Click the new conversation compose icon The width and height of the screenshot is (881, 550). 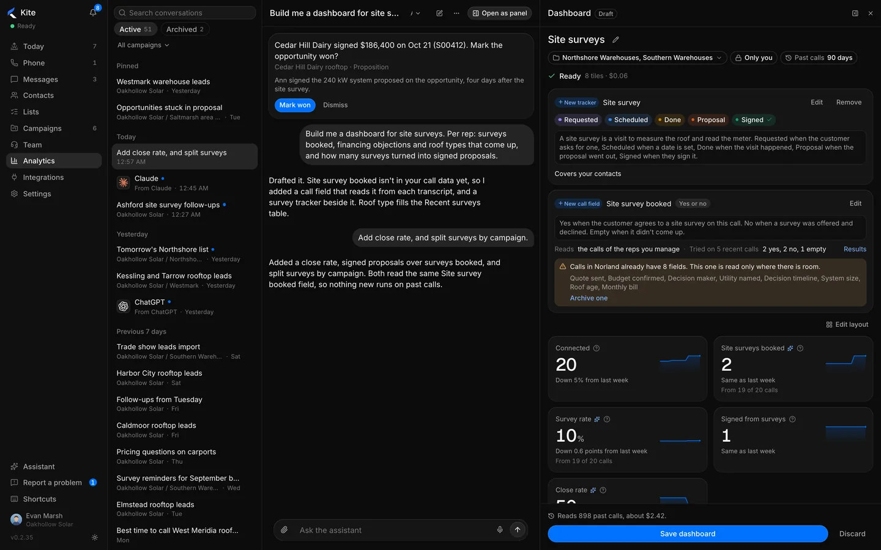pyautogui.click(x=439, y=13)
